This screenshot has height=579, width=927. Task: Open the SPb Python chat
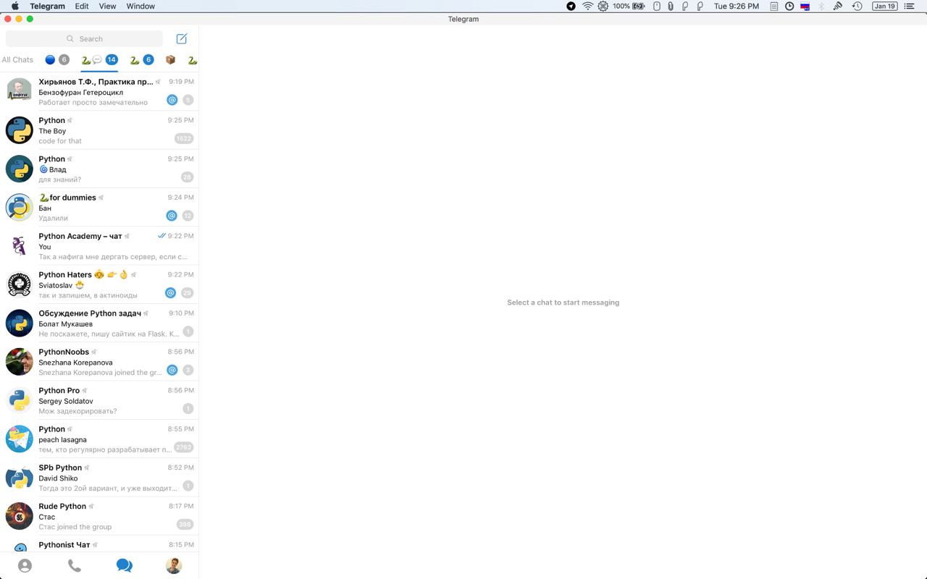pos(99,478)
